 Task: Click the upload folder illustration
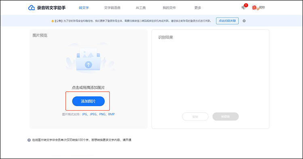point(88,59)
